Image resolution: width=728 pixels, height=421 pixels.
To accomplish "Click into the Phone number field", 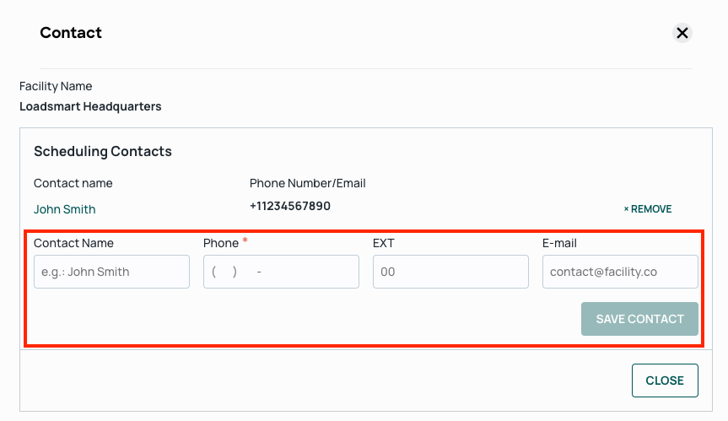I will (x=281, y=272).
